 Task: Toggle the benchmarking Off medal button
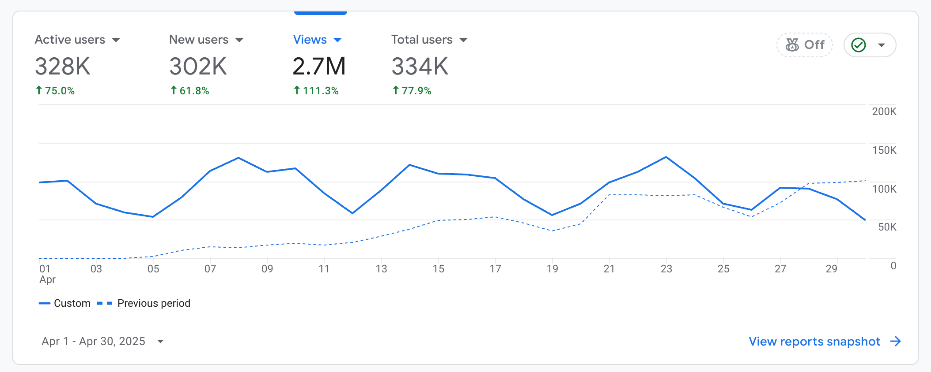[x=804, y=45]
